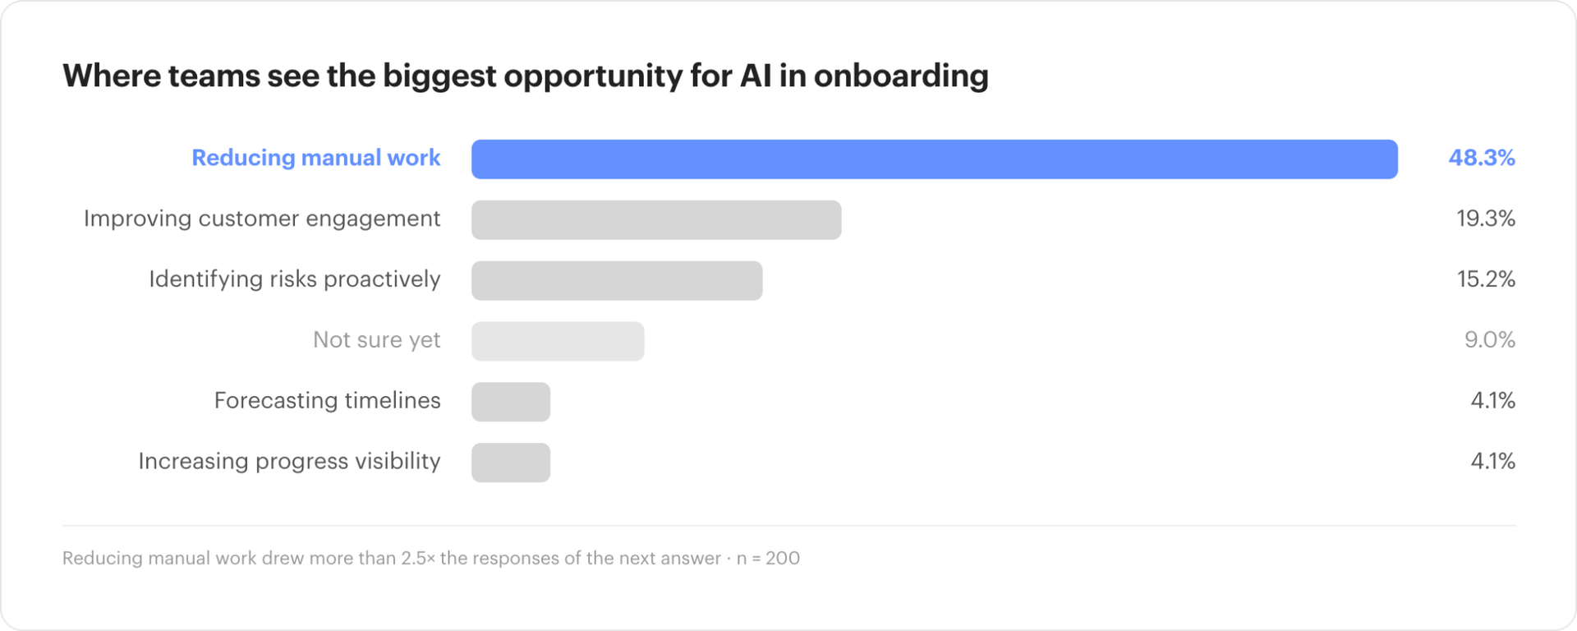Select the Increasing progress visibility label
The image size is (1577, 631).
click(x=289, y=462)
